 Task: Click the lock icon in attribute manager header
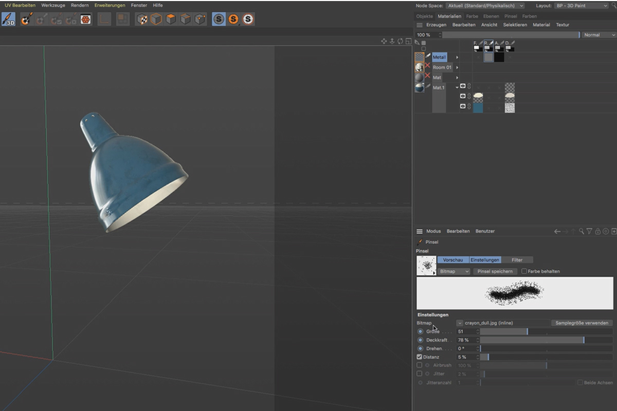(598, 232)
